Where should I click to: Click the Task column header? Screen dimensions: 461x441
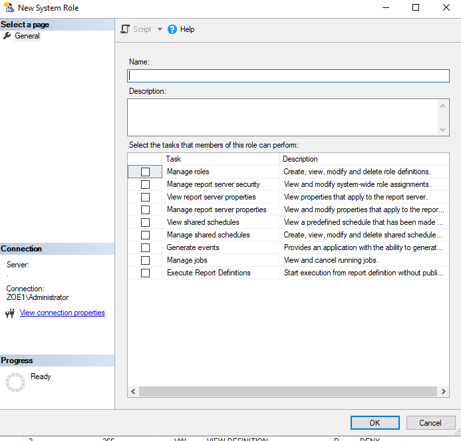click(x=220, y=159)
